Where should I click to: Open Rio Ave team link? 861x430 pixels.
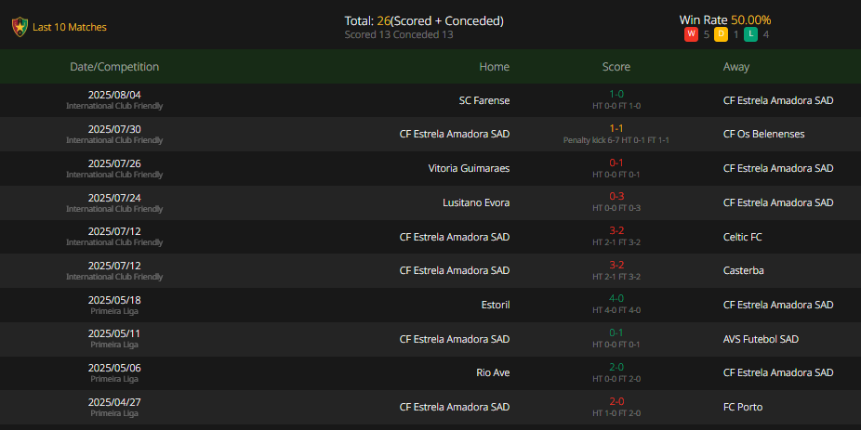click(x=493, y=372)
